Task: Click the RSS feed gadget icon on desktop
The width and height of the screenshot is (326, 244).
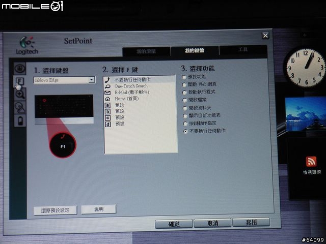Action: [311, 162]
